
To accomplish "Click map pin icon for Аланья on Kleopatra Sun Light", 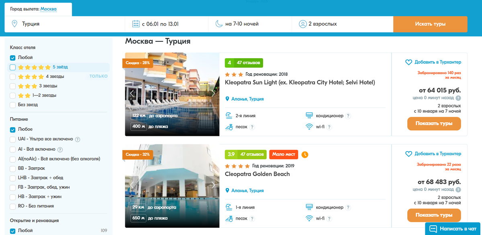I will 227,99.
